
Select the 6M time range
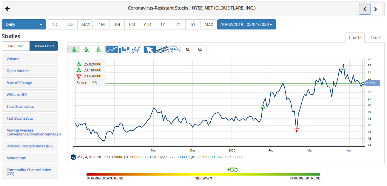tap(132, 24)
